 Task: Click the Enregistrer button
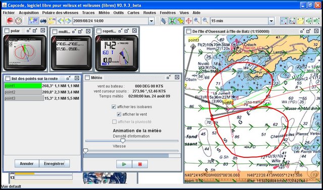coord(55,164)
